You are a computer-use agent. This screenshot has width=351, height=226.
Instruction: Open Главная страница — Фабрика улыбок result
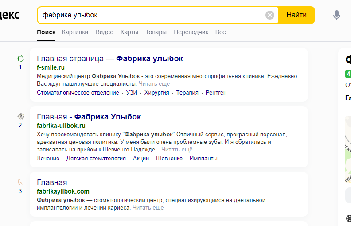click(x=109, y=59)
